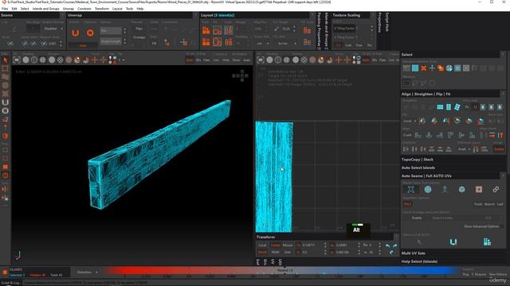Image resolution: width=510 pixels, height=286 pixels.
Task: Click the Overlaps button in Unwrap panel
Action: click(x=139, y=37)
